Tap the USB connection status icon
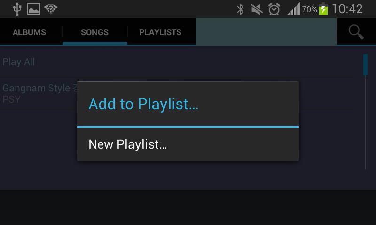This screenshot has height=225, width=376. click(x=17, y=9)
